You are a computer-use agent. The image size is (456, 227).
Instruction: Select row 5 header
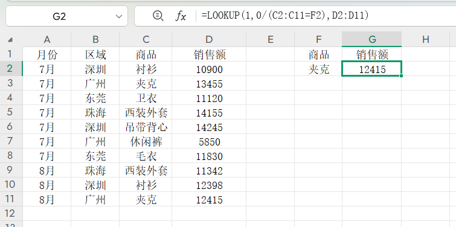click(x=11, y=112)
